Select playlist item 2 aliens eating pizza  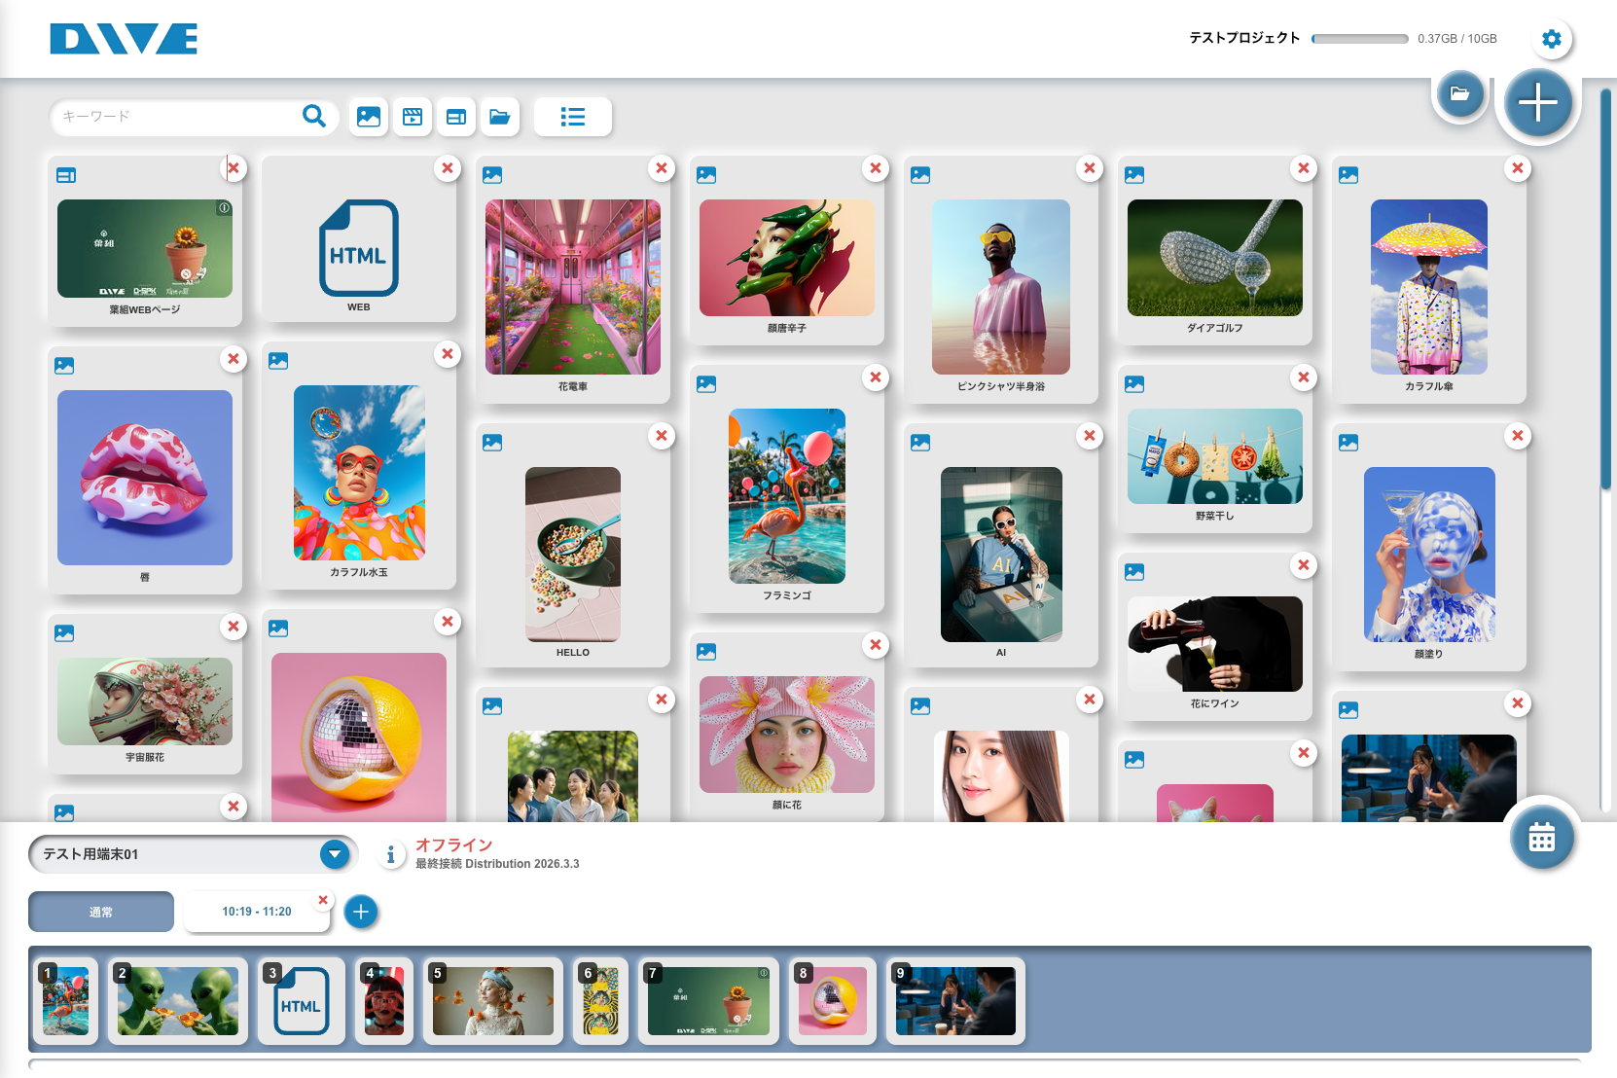pyautogui.click(x=178, y=1001)
